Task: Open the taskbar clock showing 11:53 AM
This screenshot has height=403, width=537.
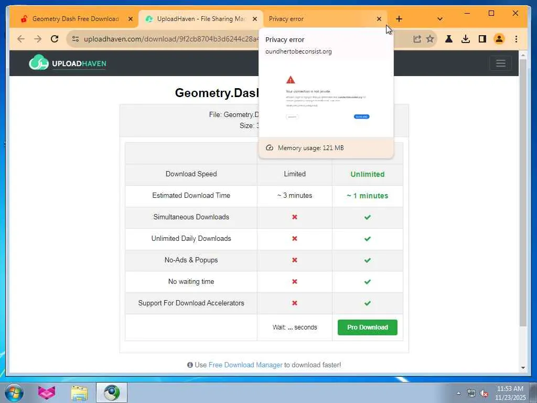Action: pyautogui.click(x=510, y=393)
